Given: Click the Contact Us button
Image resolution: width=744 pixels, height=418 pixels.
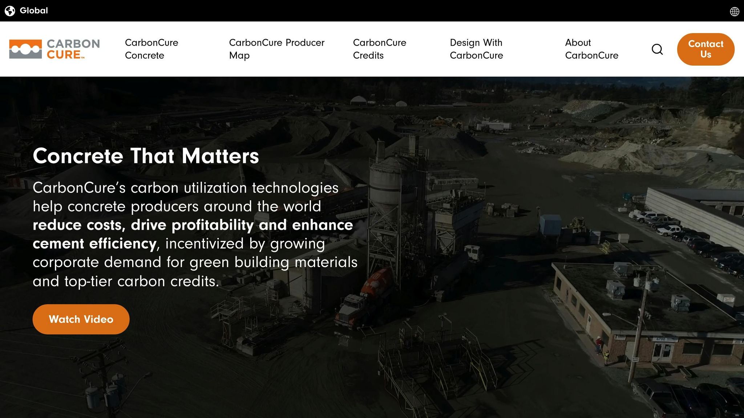Looking at the screenshot, I should click(x=705, y=49).
